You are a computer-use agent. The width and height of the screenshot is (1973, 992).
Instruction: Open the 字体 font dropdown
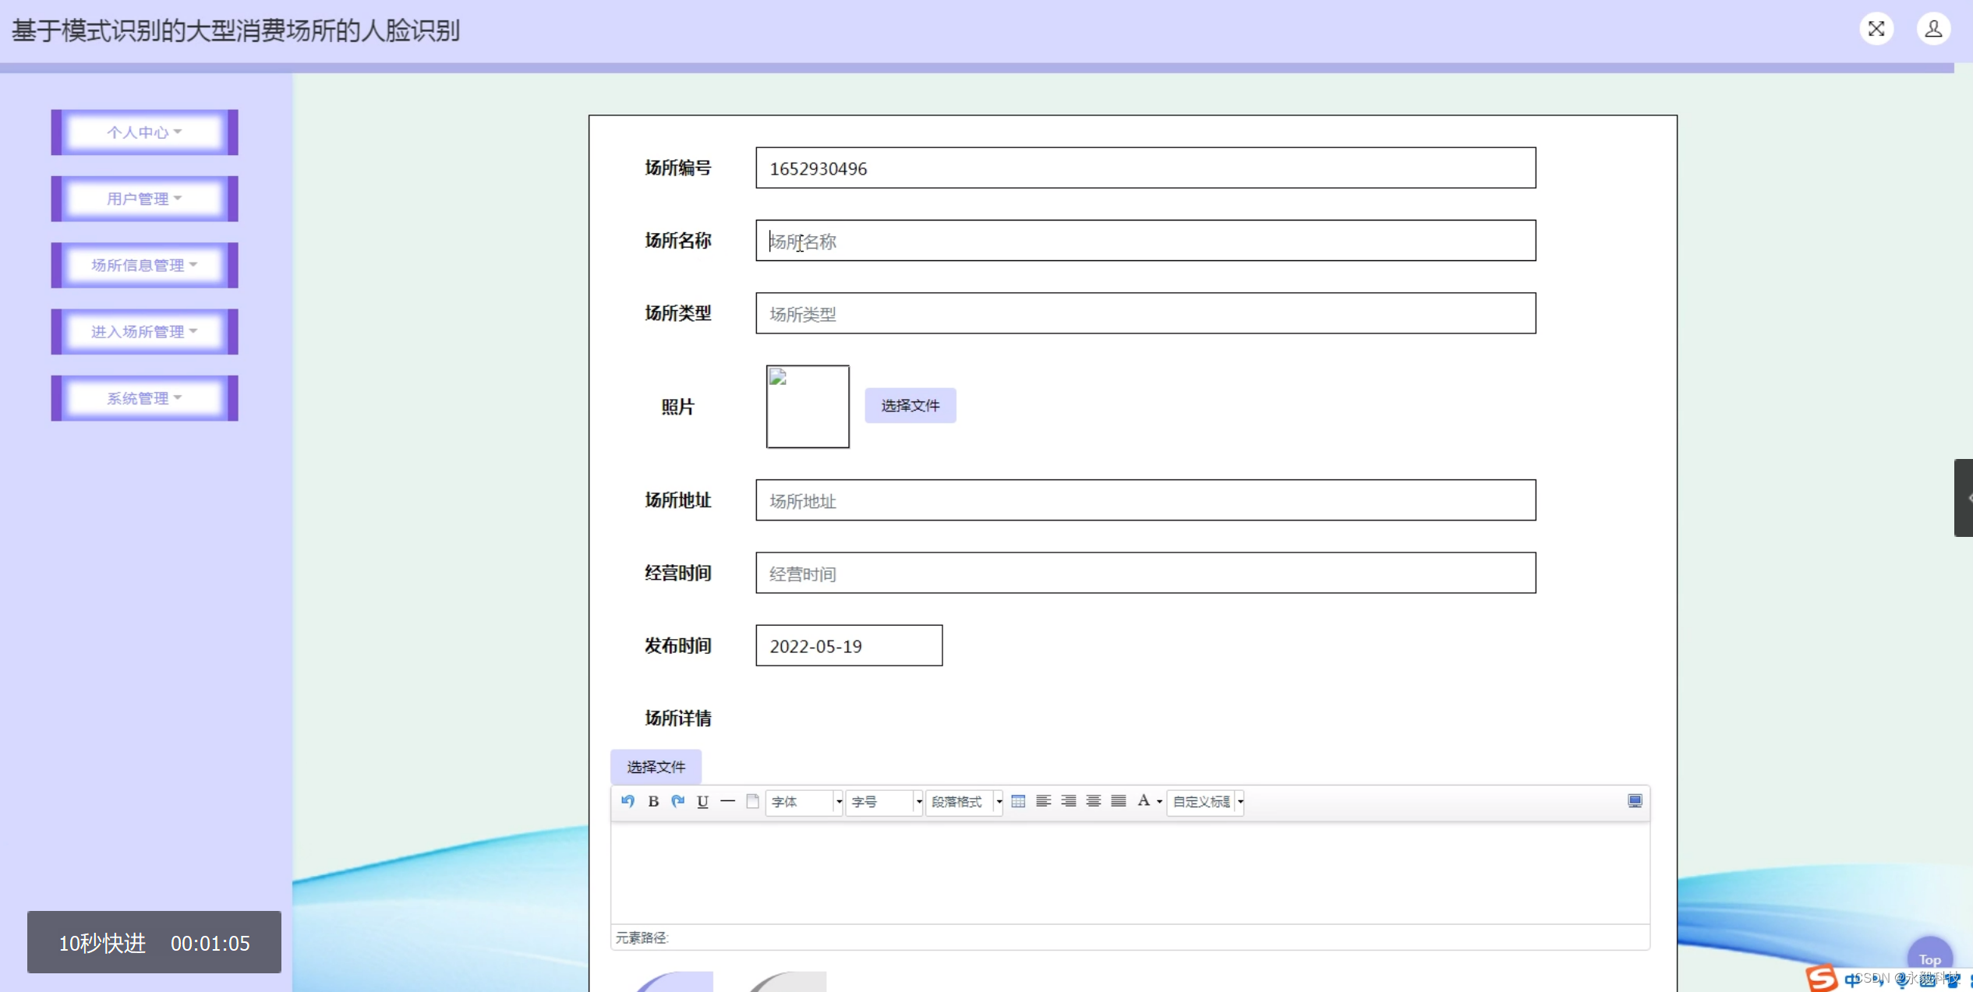point(804,802)
